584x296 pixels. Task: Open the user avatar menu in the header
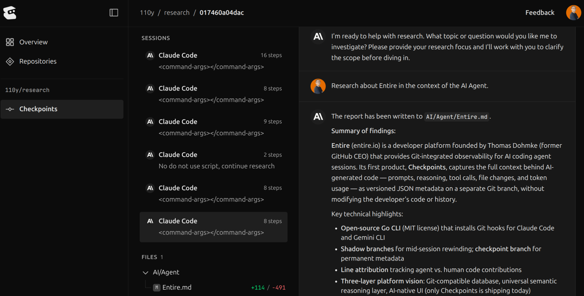(x=573, y=13)
